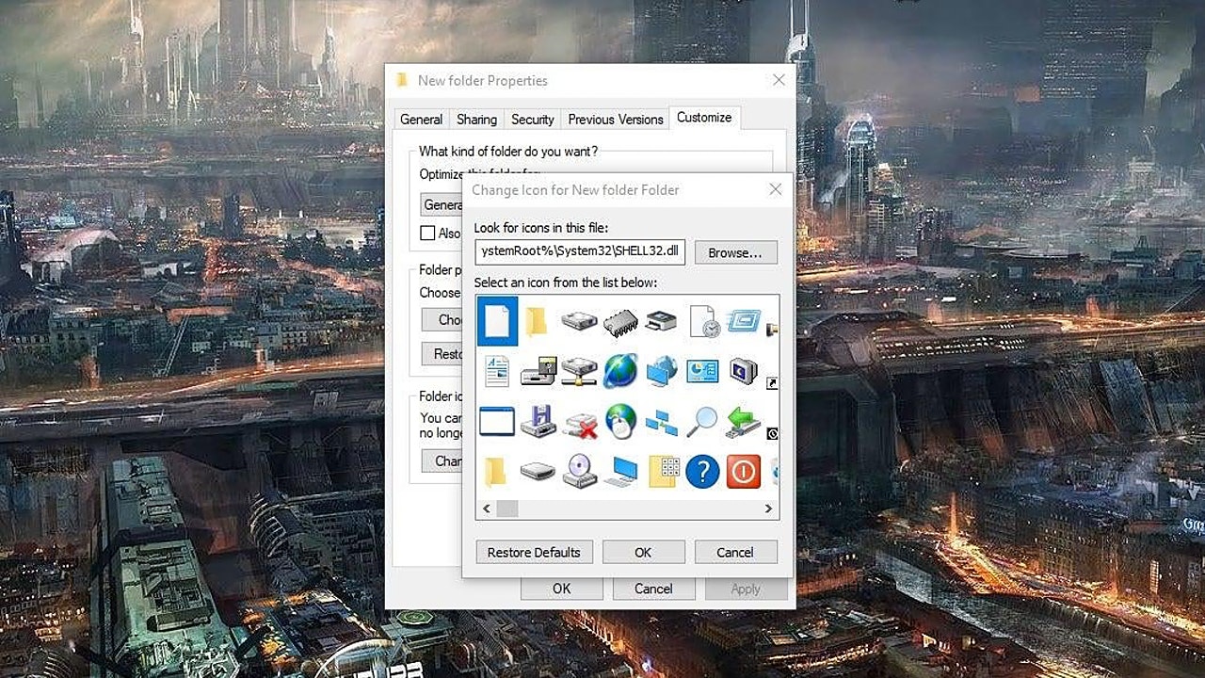Choose the memory chip icon
Viewport: 1205px width, 678px height.
click(620, 323)
